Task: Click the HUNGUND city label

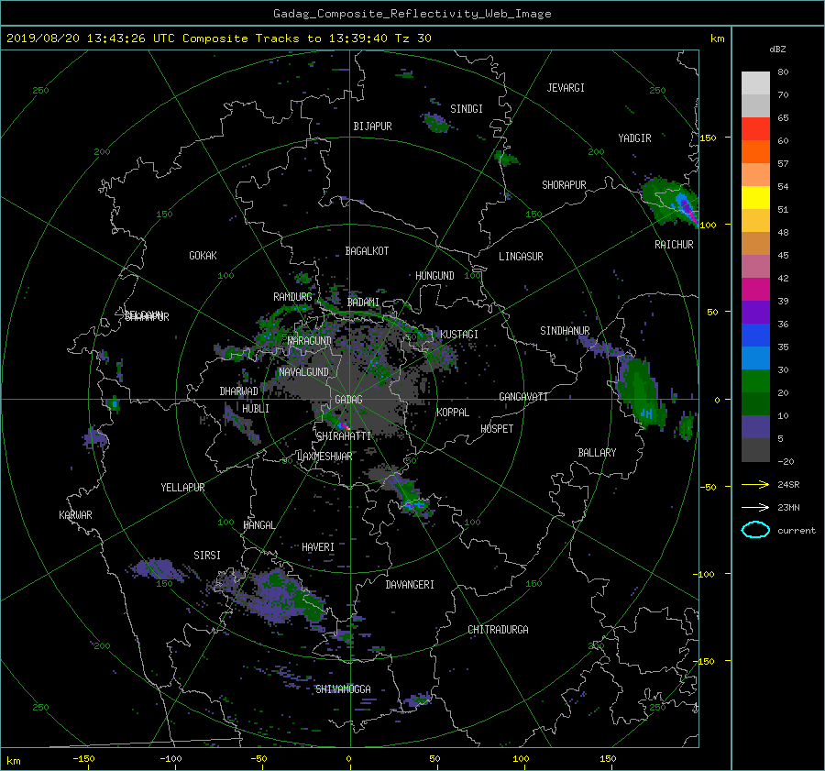Action: tap(434, 276)
